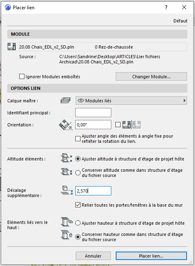The image size is (195, 266).
Task: Click the Calque maître layers icon
Action: (x=66, y=100)
